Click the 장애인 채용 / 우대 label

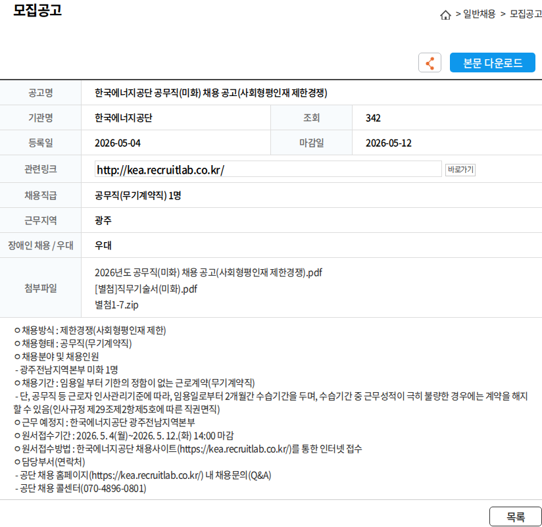40,245
